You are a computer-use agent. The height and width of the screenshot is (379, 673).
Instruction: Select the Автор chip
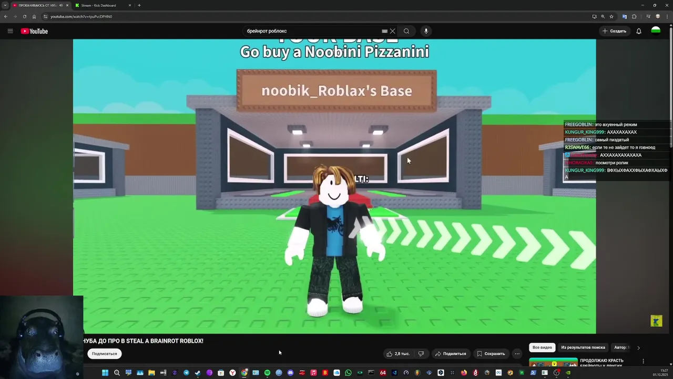[x=620, y=347]
